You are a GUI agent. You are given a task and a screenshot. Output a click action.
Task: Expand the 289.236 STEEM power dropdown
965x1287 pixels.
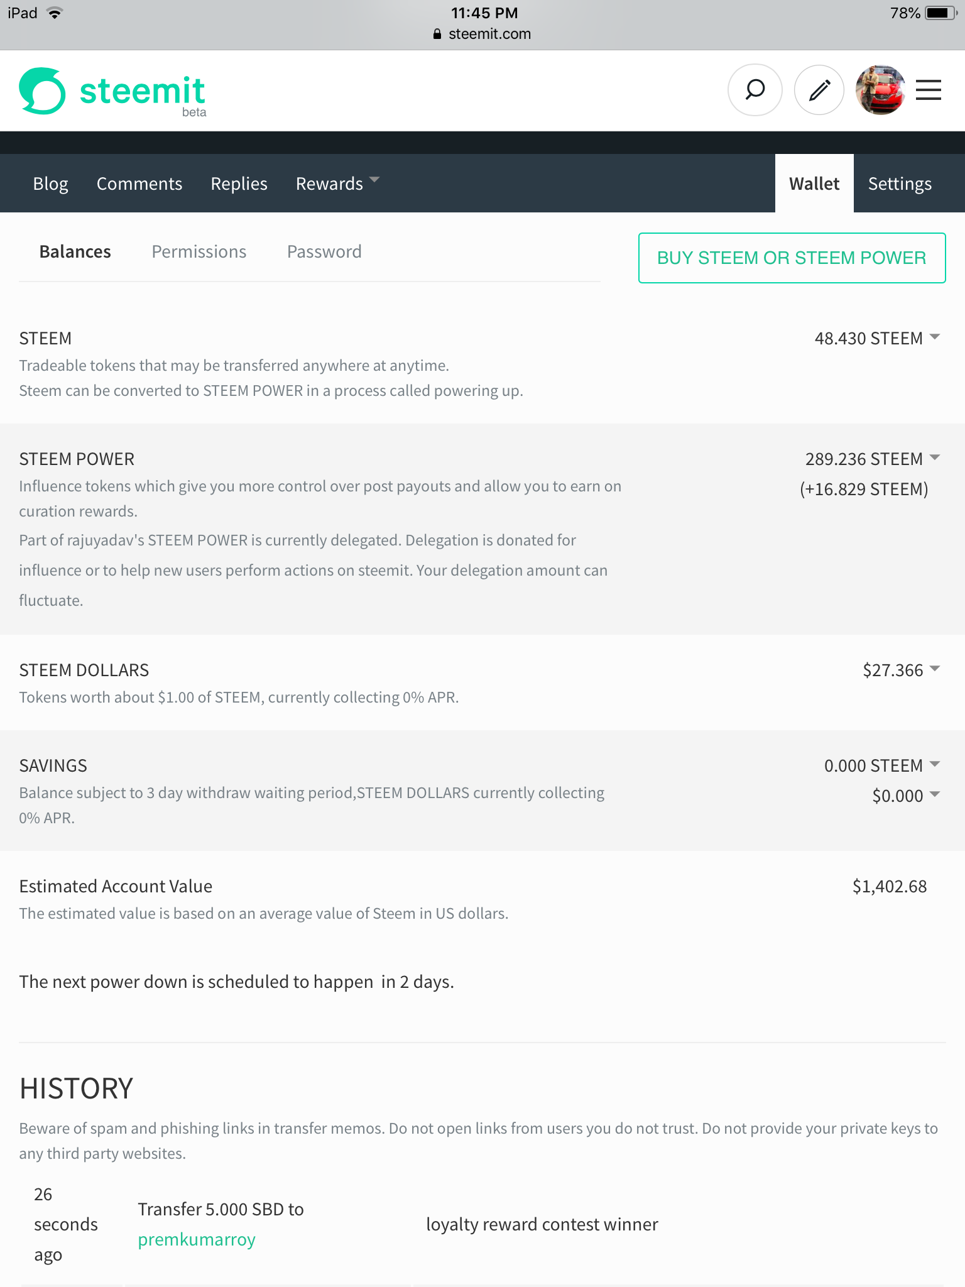point(873,459)
